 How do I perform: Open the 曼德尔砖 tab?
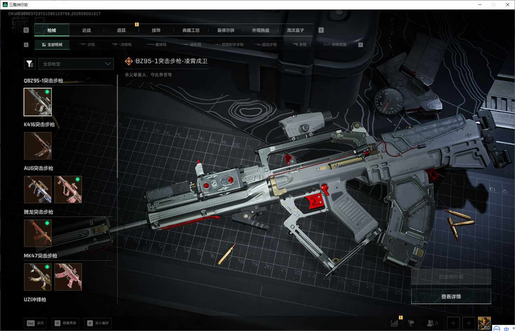click(226, 30)
